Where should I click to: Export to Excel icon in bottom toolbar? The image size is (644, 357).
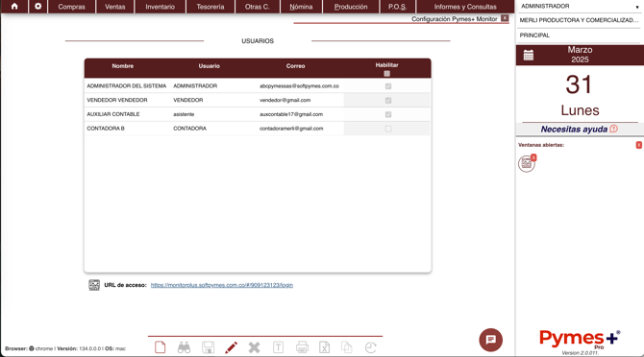(x=325, y=347)
